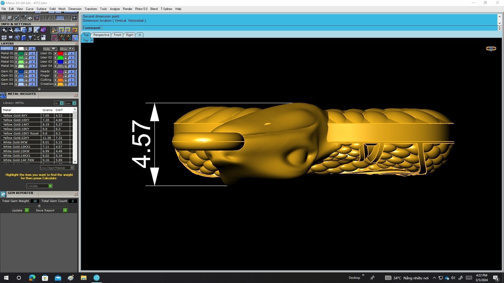
Task: Toggle the ortho 45-degree snap icon
Action: pos(24,18)
